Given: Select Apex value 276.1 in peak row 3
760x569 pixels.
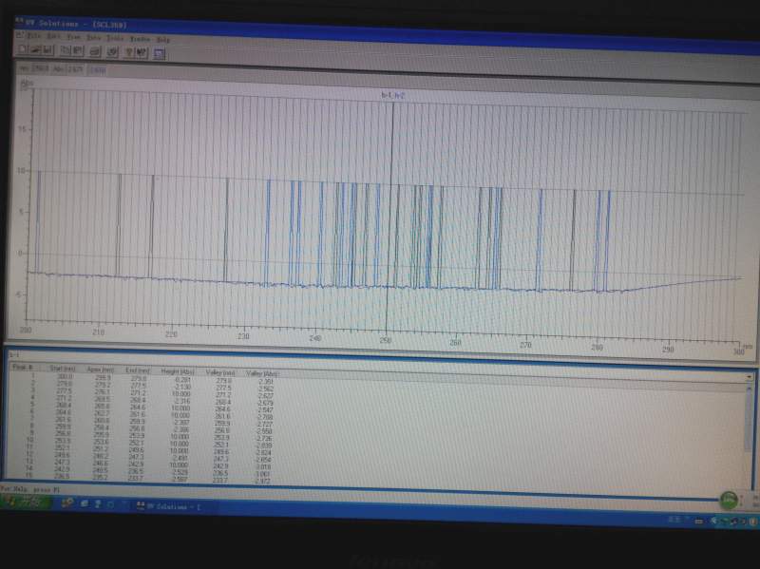Looking at the screenshot, I should (x=102, y=391).
